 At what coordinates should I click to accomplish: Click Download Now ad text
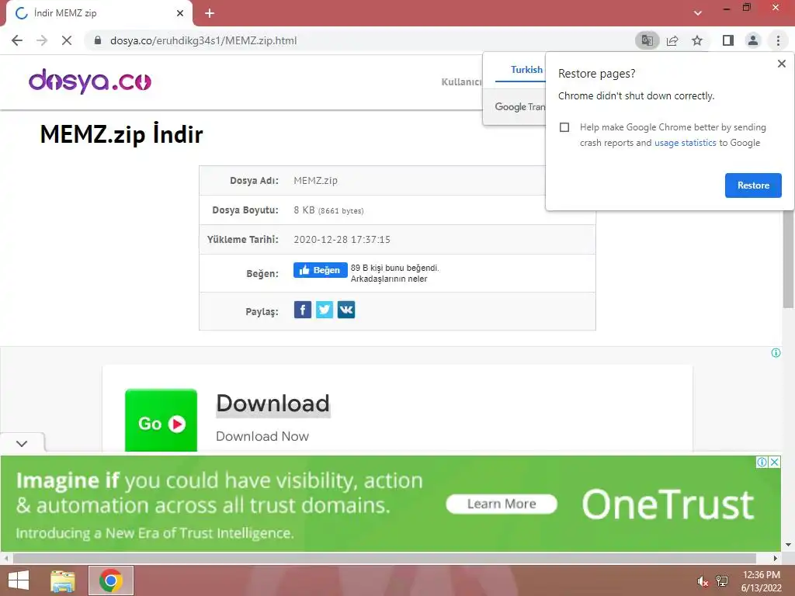coord(262,436)
